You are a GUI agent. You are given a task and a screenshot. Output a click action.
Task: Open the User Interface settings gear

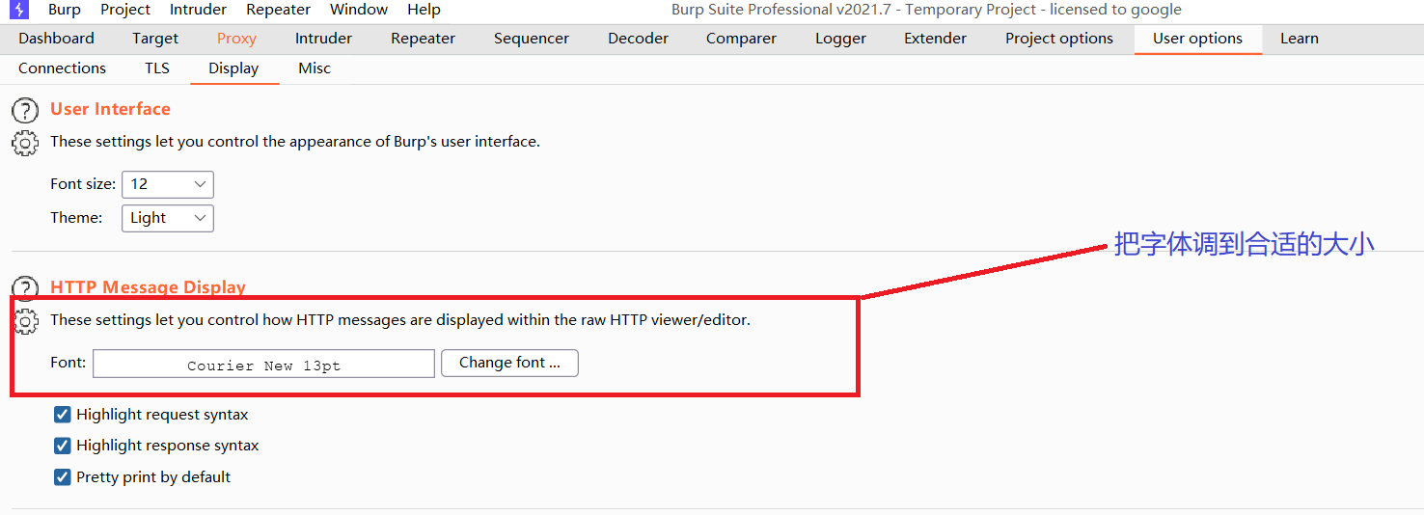[x=24, y=143]
